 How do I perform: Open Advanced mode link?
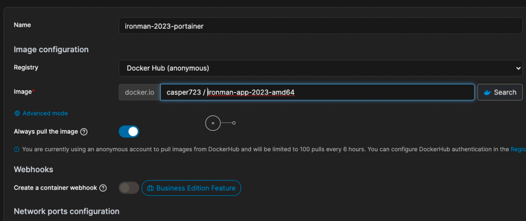click(x=45, y=113)
